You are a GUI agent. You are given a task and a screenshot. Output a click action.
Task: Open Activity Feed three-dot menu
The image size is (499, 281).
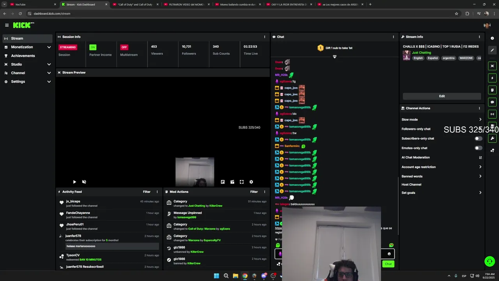click(x=157, y=192)
